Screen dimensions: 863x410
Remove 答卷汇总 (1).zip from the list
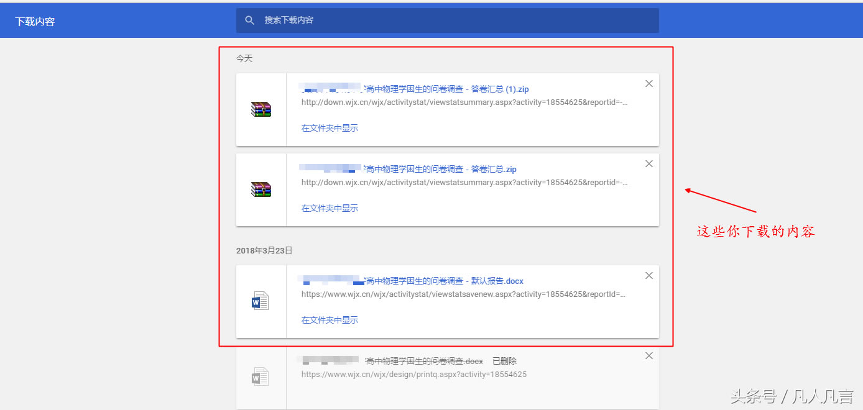point(648,84)
